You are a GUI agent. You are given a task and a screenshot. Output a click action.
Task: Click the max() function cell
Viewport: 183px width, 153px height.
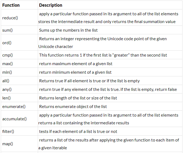pos(19,64)
